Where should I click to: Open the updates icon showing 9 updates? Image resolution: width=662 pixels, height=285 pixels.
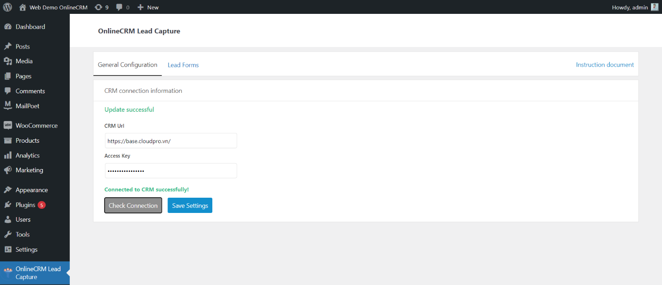point(99,7)
